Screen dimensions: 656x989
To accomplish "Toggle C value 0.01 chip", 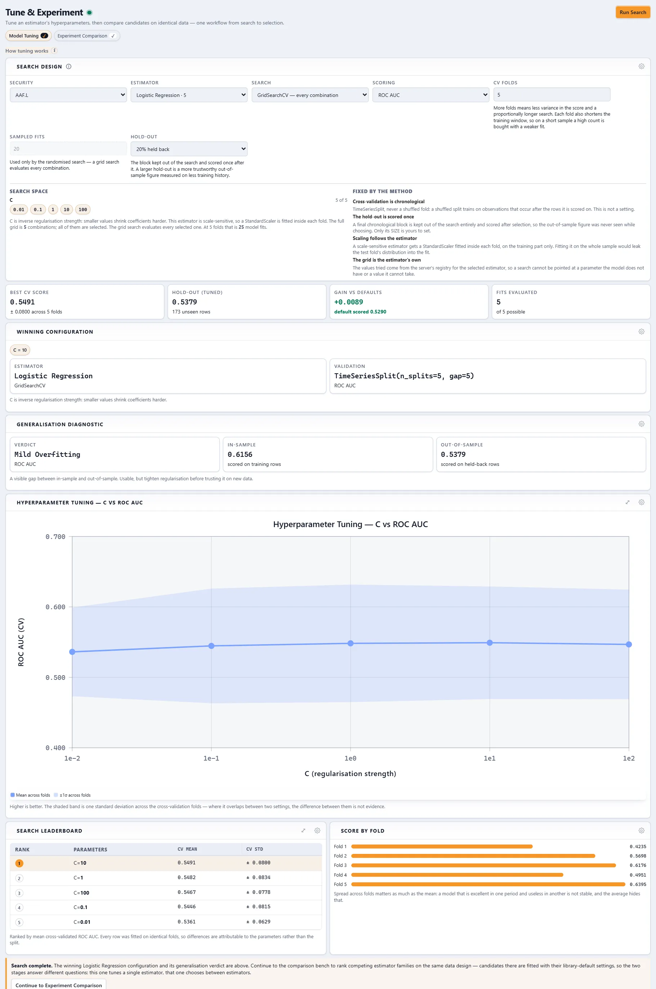I will [x=18, y=210].
